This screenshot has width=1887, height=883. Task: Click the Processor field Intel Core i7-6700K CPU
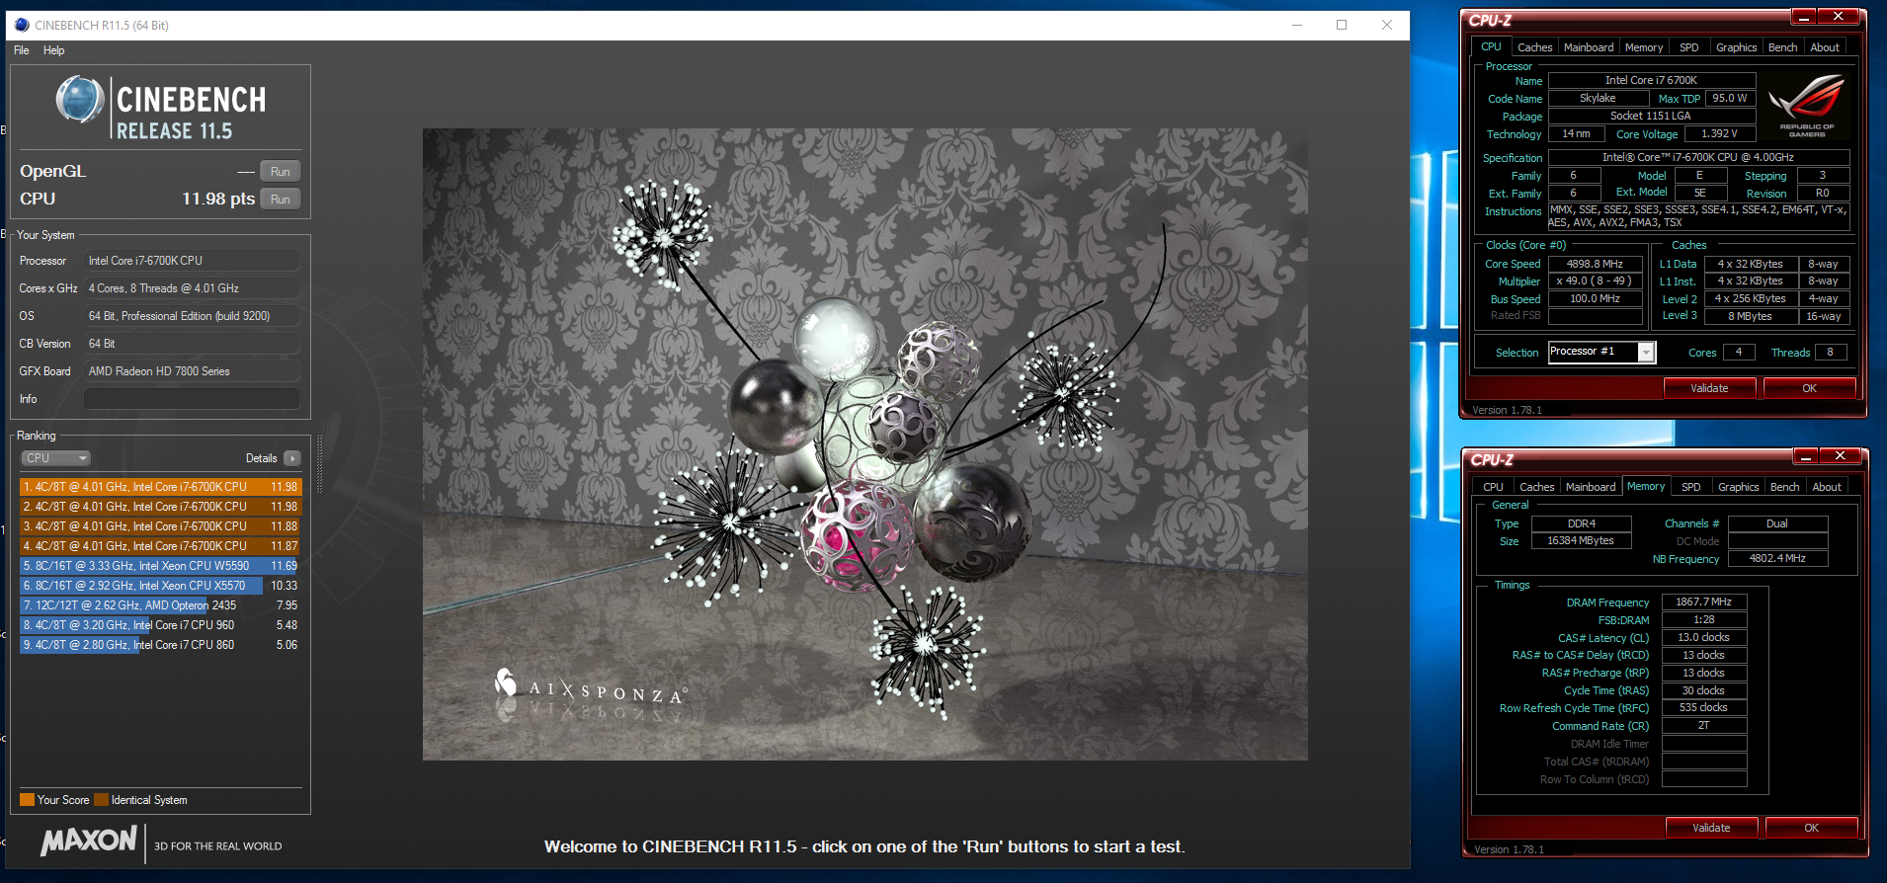coord(192,261)
